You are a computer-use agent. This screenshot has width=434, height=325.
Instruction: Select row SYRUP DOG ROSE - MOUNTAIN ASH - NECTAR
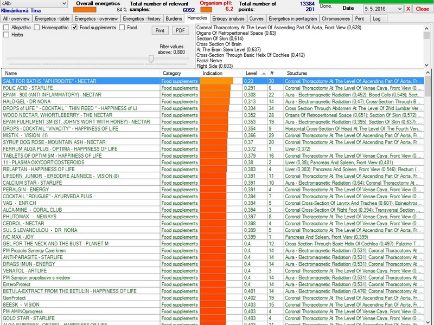[x=213, y=142]
